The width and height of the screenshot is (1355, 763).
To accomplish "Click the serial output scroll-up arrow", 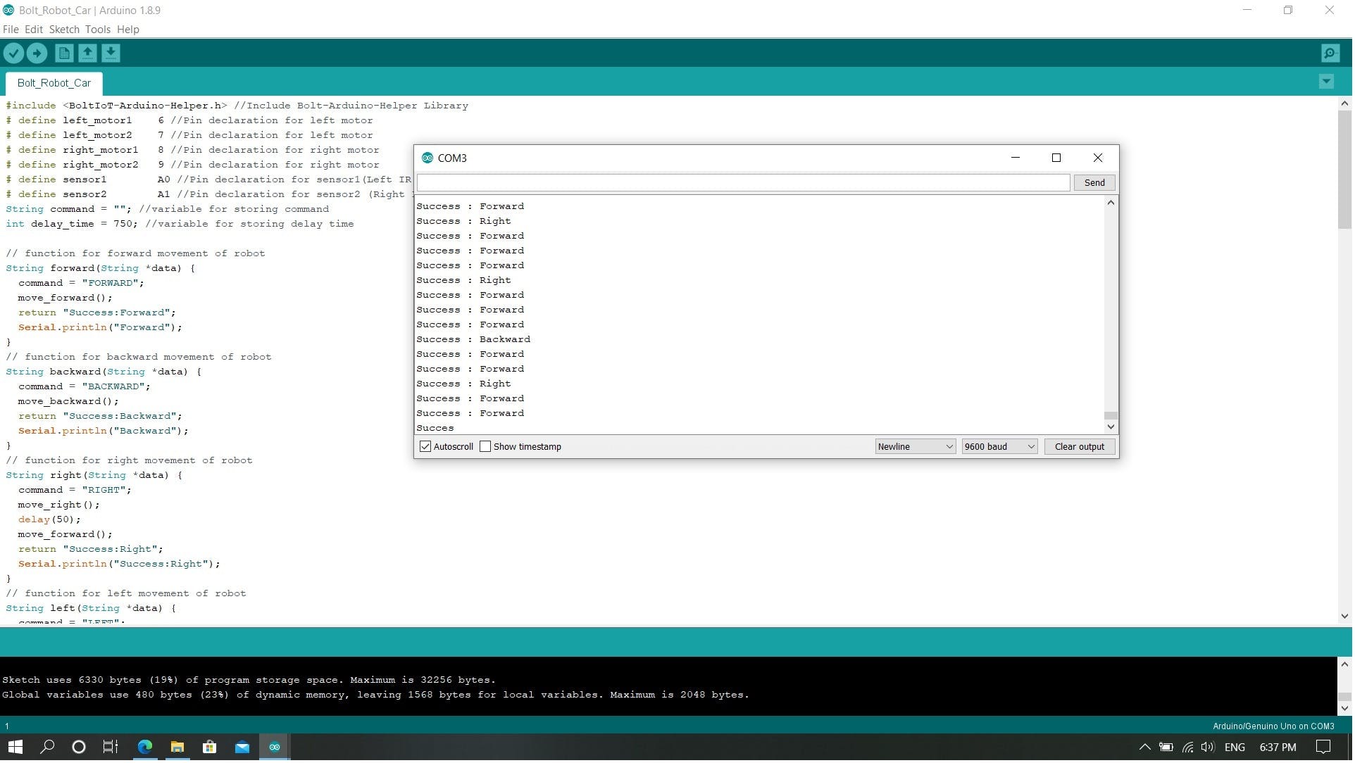I will click(x=1111, y=203).
